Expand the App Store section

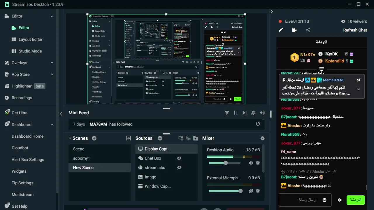[52, 74]
